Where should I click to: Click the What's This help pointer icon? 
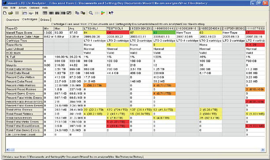point(111,13)
